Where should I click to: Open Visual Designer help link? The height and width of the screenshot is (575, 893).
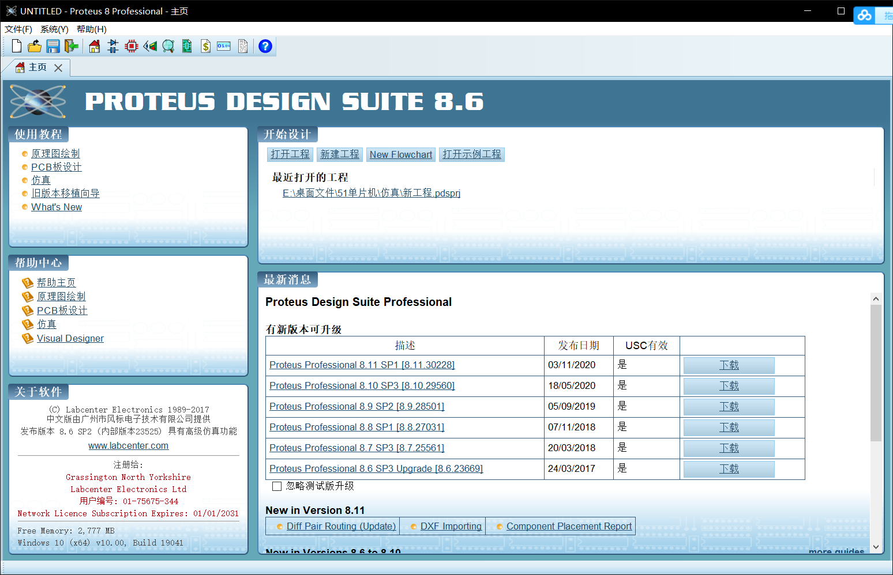point(70,338)
